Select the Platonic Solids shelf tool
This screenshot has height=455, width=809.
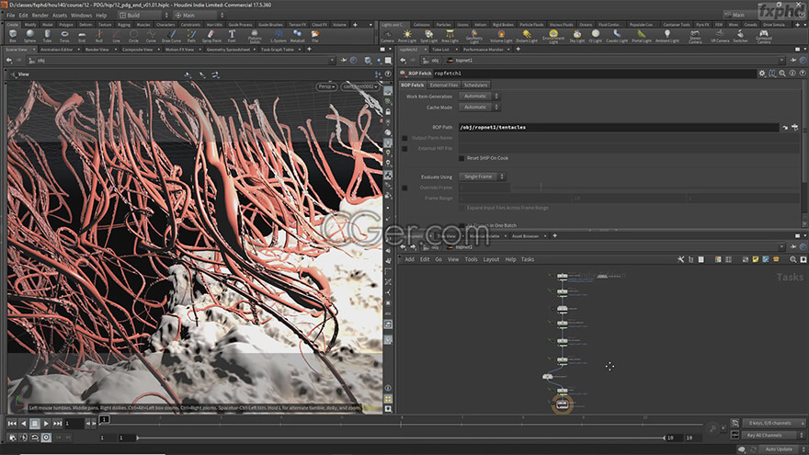(255, 36)
